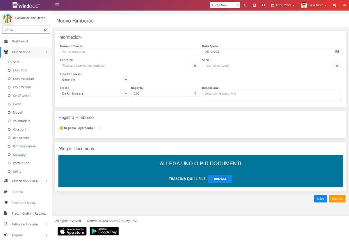349x241 pixels.
Task: Open the notifications bell icon
Action: pos(245,5)
